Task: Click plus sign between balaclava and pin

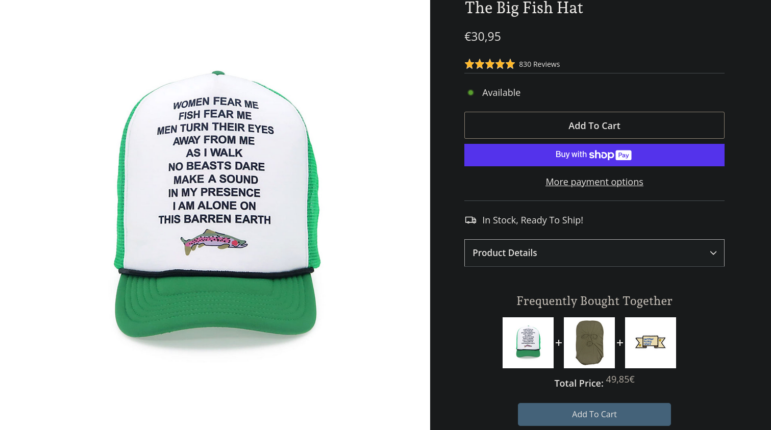Action: tap(620, 343)
